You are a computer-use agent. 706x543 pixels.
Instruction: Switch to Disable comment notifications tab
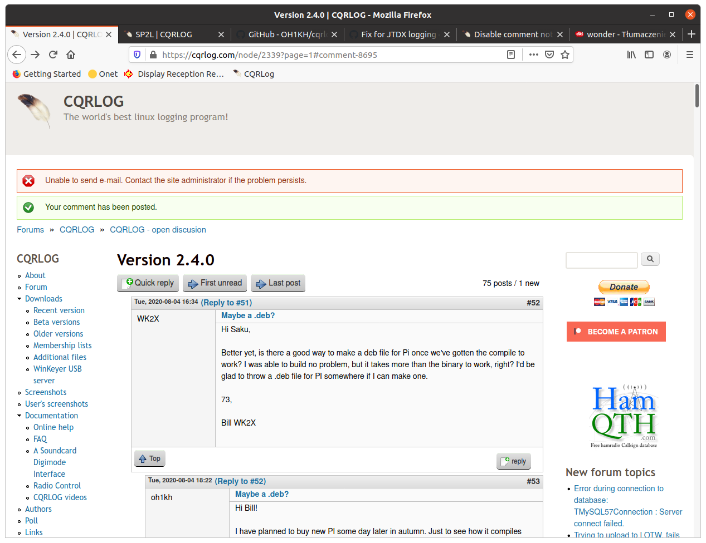(x=513, y=34)
